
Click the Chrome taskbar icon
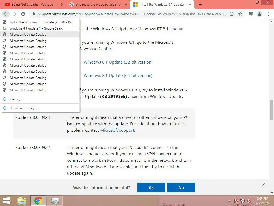(38, 201)
